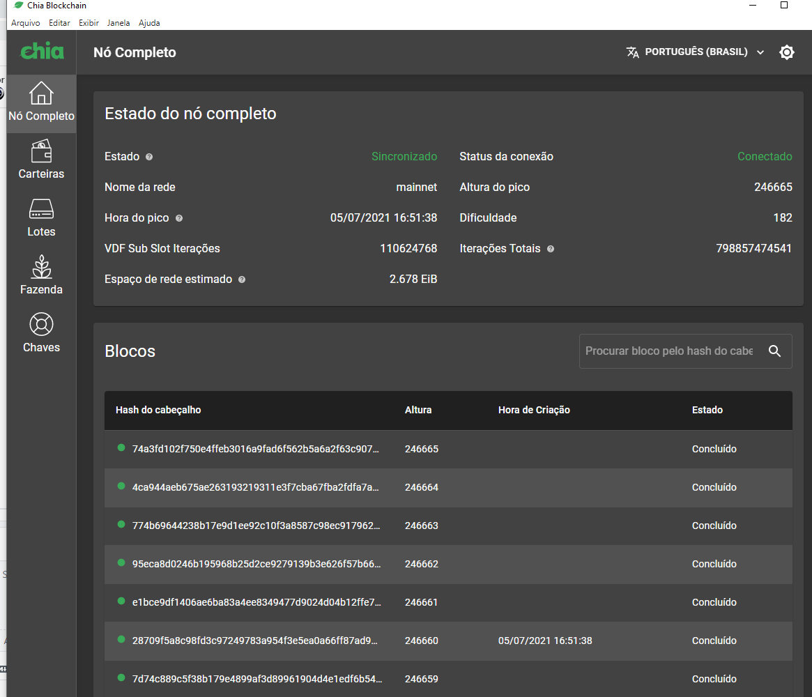Open the Chaves keys section

(x=41, y=333)
